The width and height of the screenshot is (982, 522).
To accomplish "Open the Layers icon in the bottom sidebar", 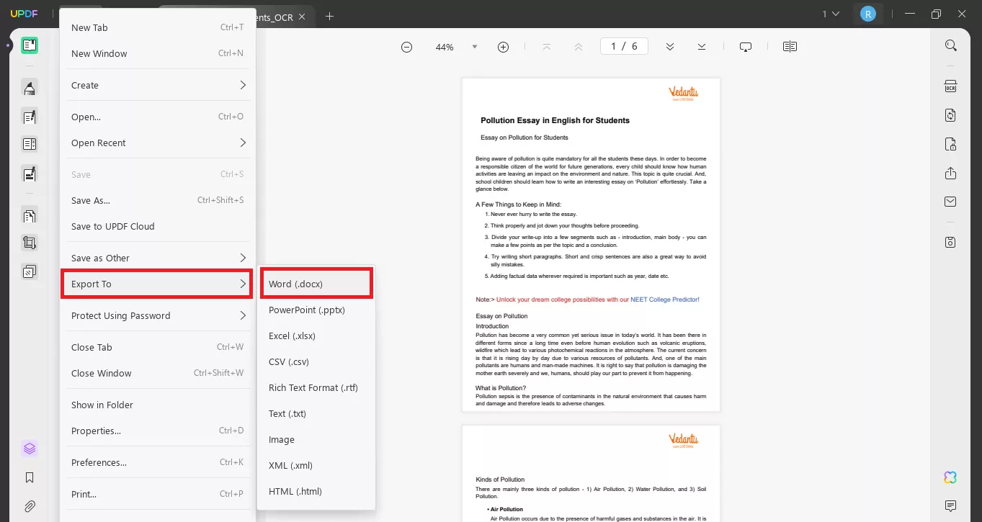I will point(30,449).
